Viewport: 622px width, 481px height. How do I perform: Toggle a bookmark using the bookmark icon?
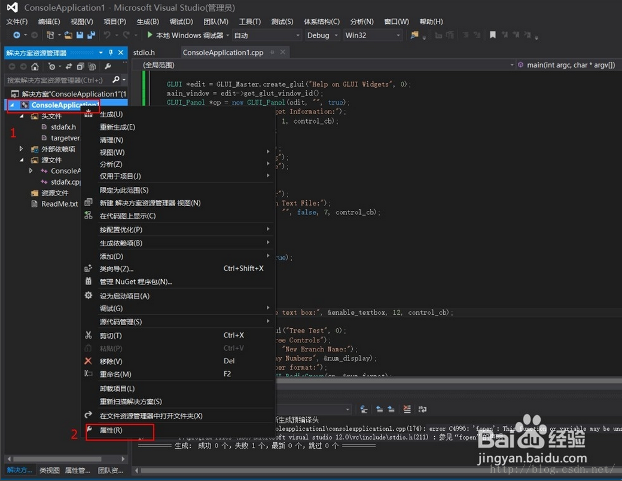tap(493, 35)
